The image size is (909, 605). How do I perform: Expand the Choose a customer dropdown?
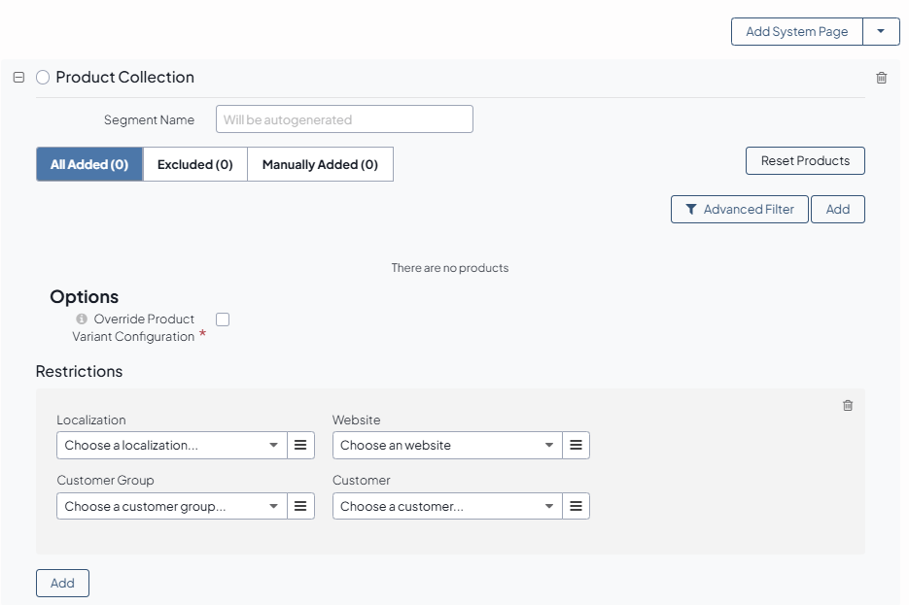tap(447, 506)
